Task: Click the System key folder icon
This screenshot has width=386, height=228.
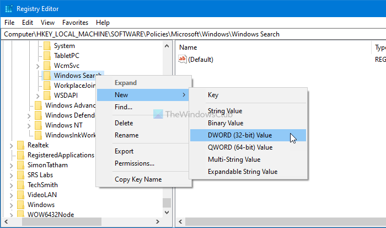Action: [x=47, y=46]
